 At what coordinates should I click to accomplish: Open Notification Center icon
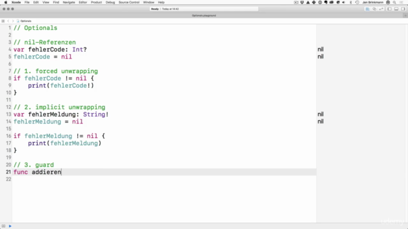pos(401,3)
